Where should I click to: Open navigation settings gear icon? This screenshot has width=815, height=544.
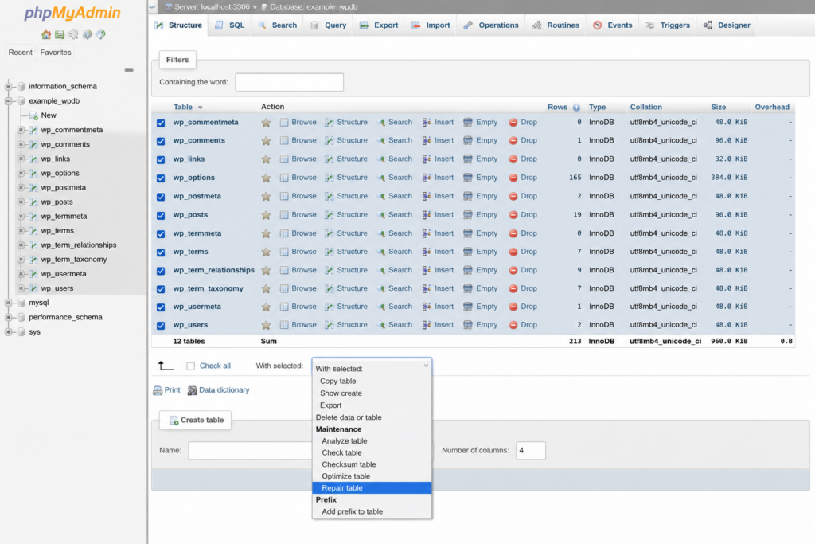tap(88, 35)
